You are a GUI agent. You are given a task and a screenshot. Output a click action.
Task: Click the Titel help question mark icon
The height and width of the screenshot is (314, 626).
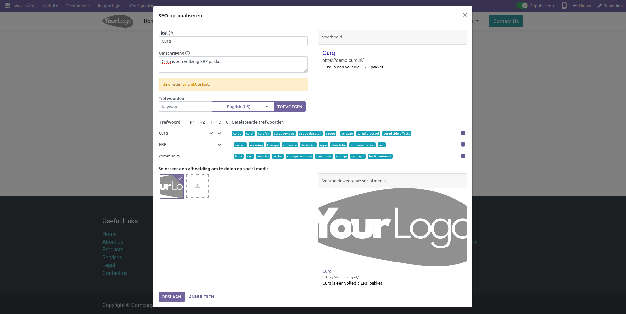tap(171, 33)
